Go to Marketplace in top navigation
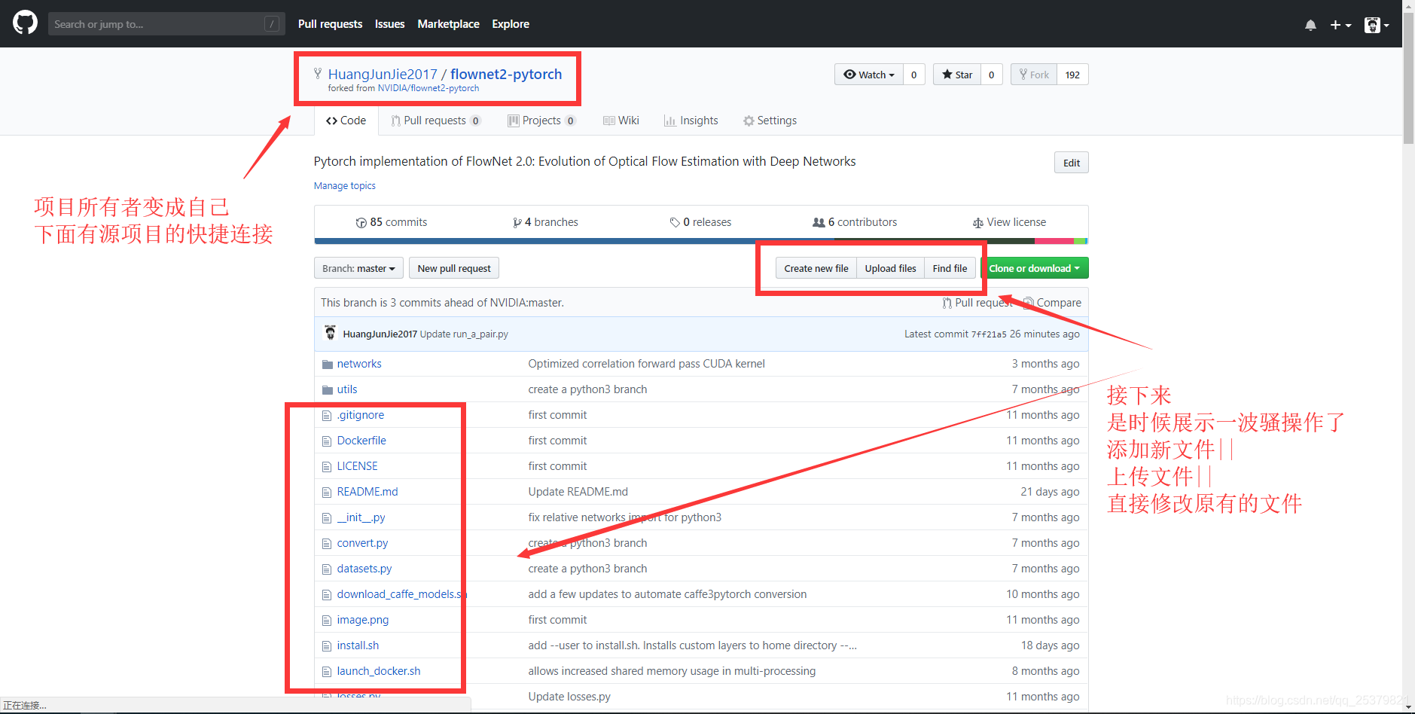The image size is (1415, 714). click(x=448, y=24)
